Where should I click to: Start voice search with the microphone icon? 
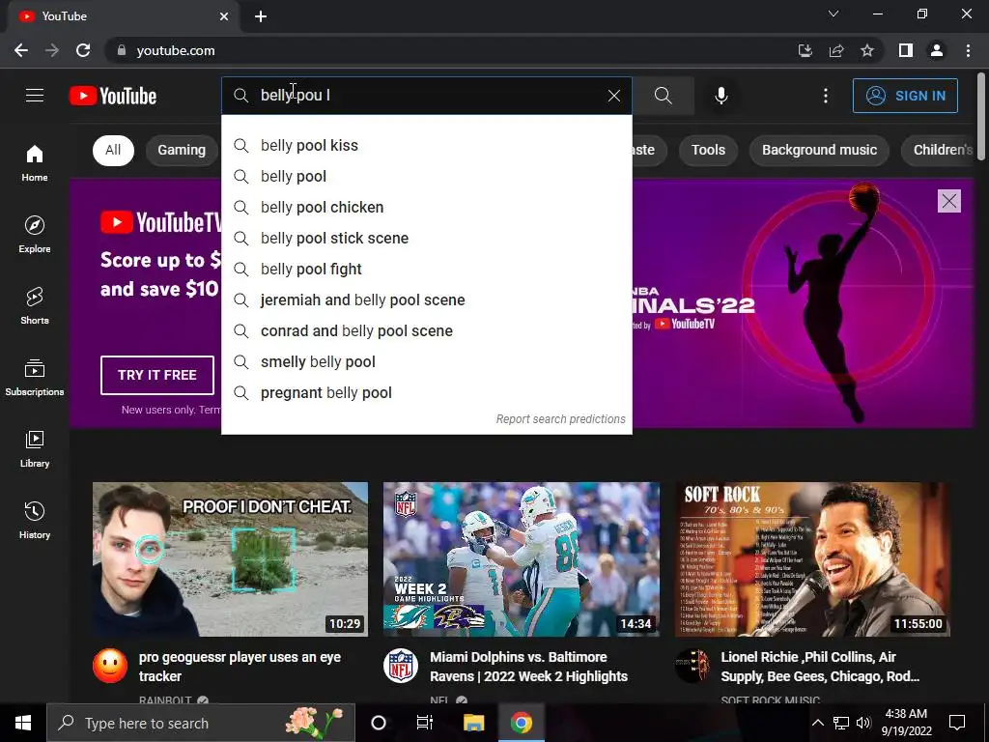(x=721, y=96)
